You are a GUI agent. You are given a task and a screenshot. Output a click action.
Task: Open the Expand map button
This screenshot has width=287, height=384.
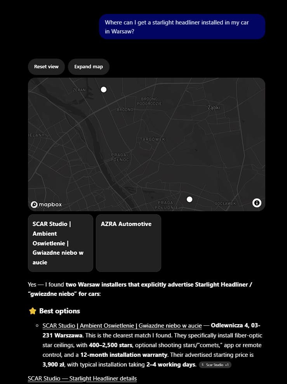click(x=89, y=67)
